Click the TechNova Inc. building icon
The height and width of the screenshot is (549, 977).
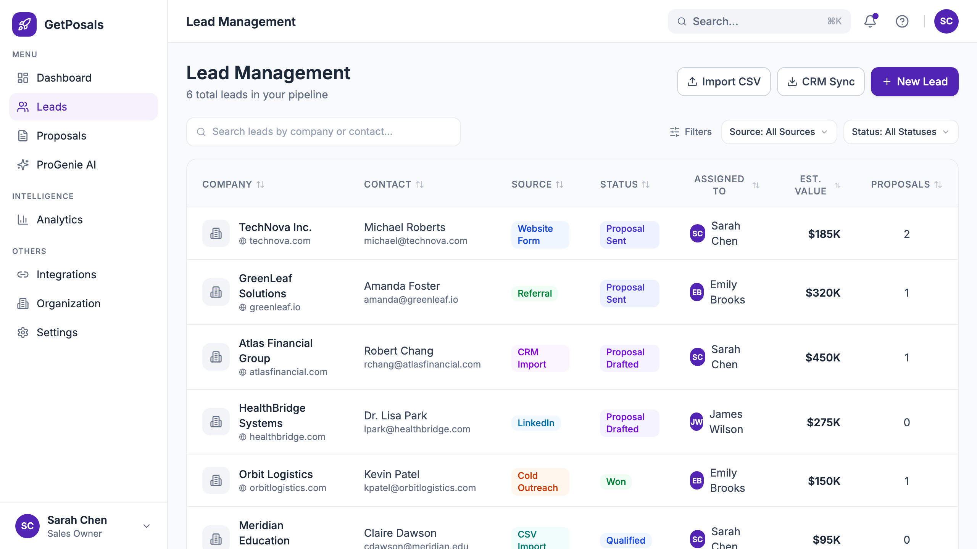pyautogui.click(x=216, y=233)
